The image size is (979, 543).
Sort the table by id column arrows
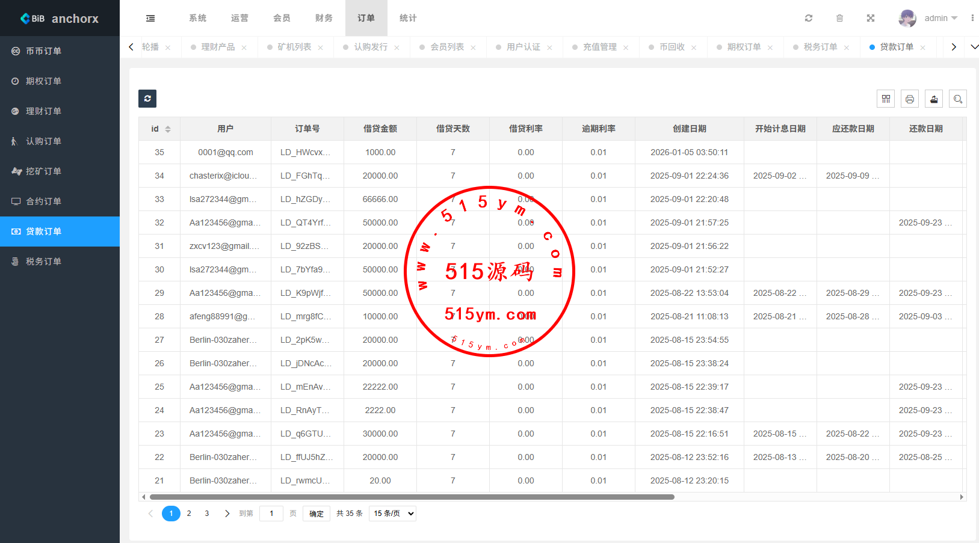pyautogui.click(x=168, y=129)
